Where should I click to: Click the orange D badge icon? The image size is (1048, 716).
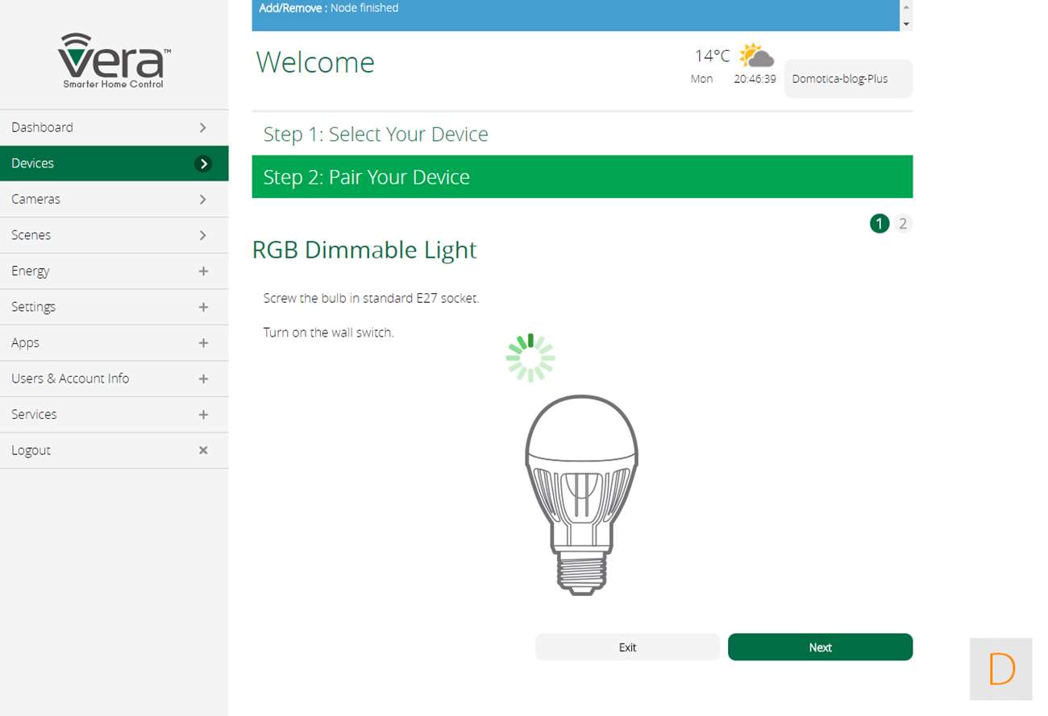pyautogui.click(x=1000, y=668)
